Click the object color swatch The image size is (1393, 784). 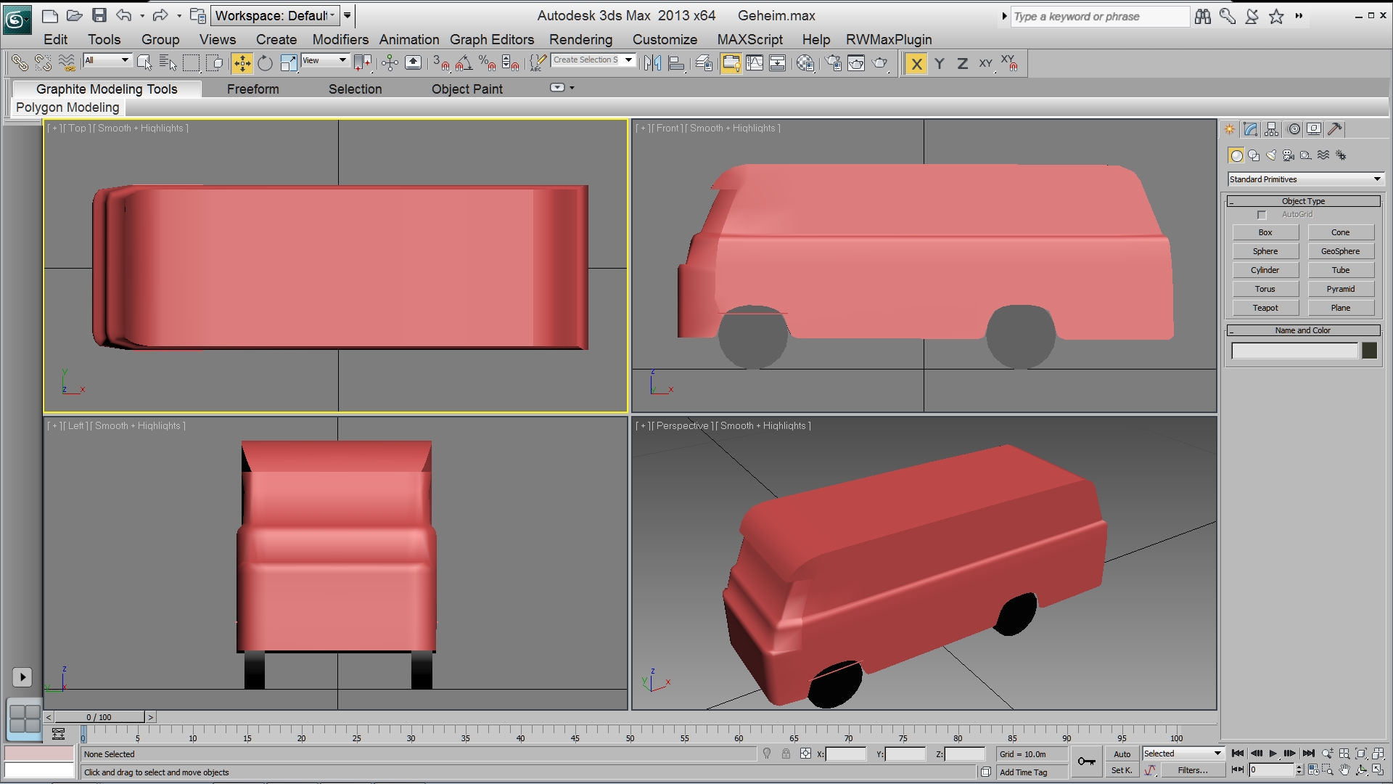(x=1369, y=351)
